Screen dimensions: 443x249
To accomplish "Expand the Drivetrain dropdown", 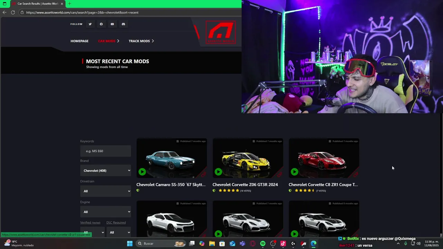I will click(x=106, y=191).
